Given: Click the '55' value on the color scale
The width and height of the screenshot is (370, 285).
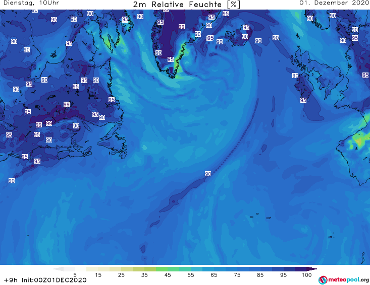Looking at the screenshot, I should [191, 275].
